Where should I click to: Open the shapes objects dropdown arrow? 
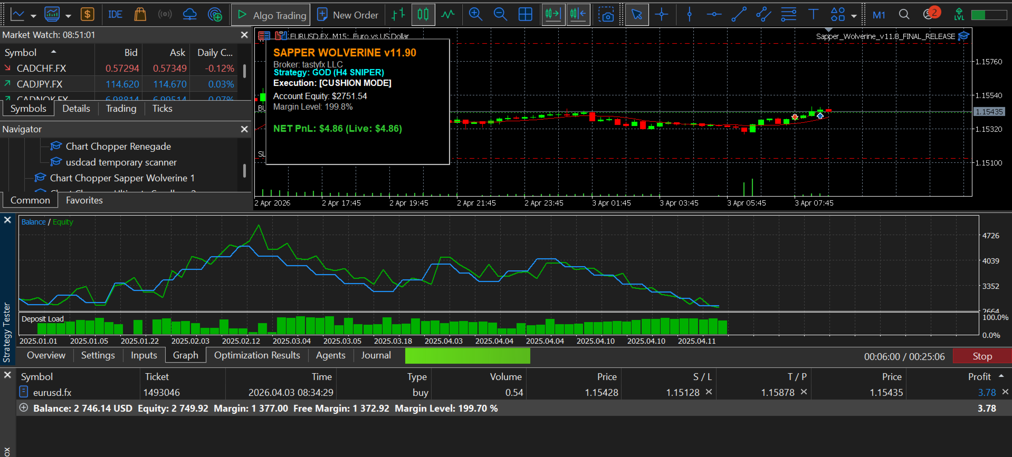(854, 16)
